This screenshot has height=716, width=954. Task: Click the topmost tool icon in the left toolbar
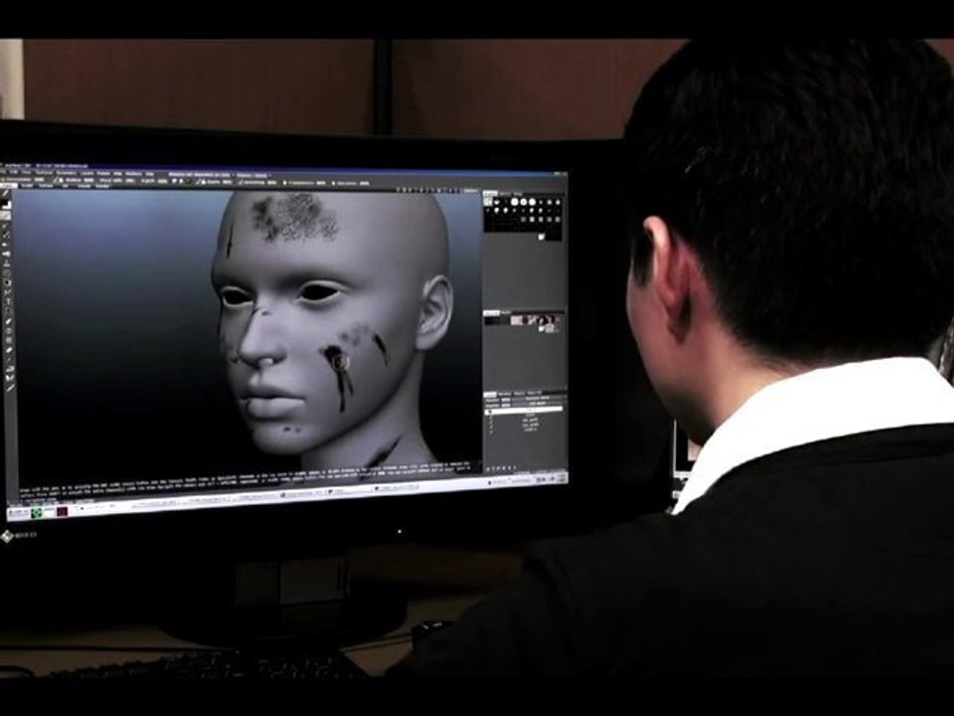pos(6,194)
